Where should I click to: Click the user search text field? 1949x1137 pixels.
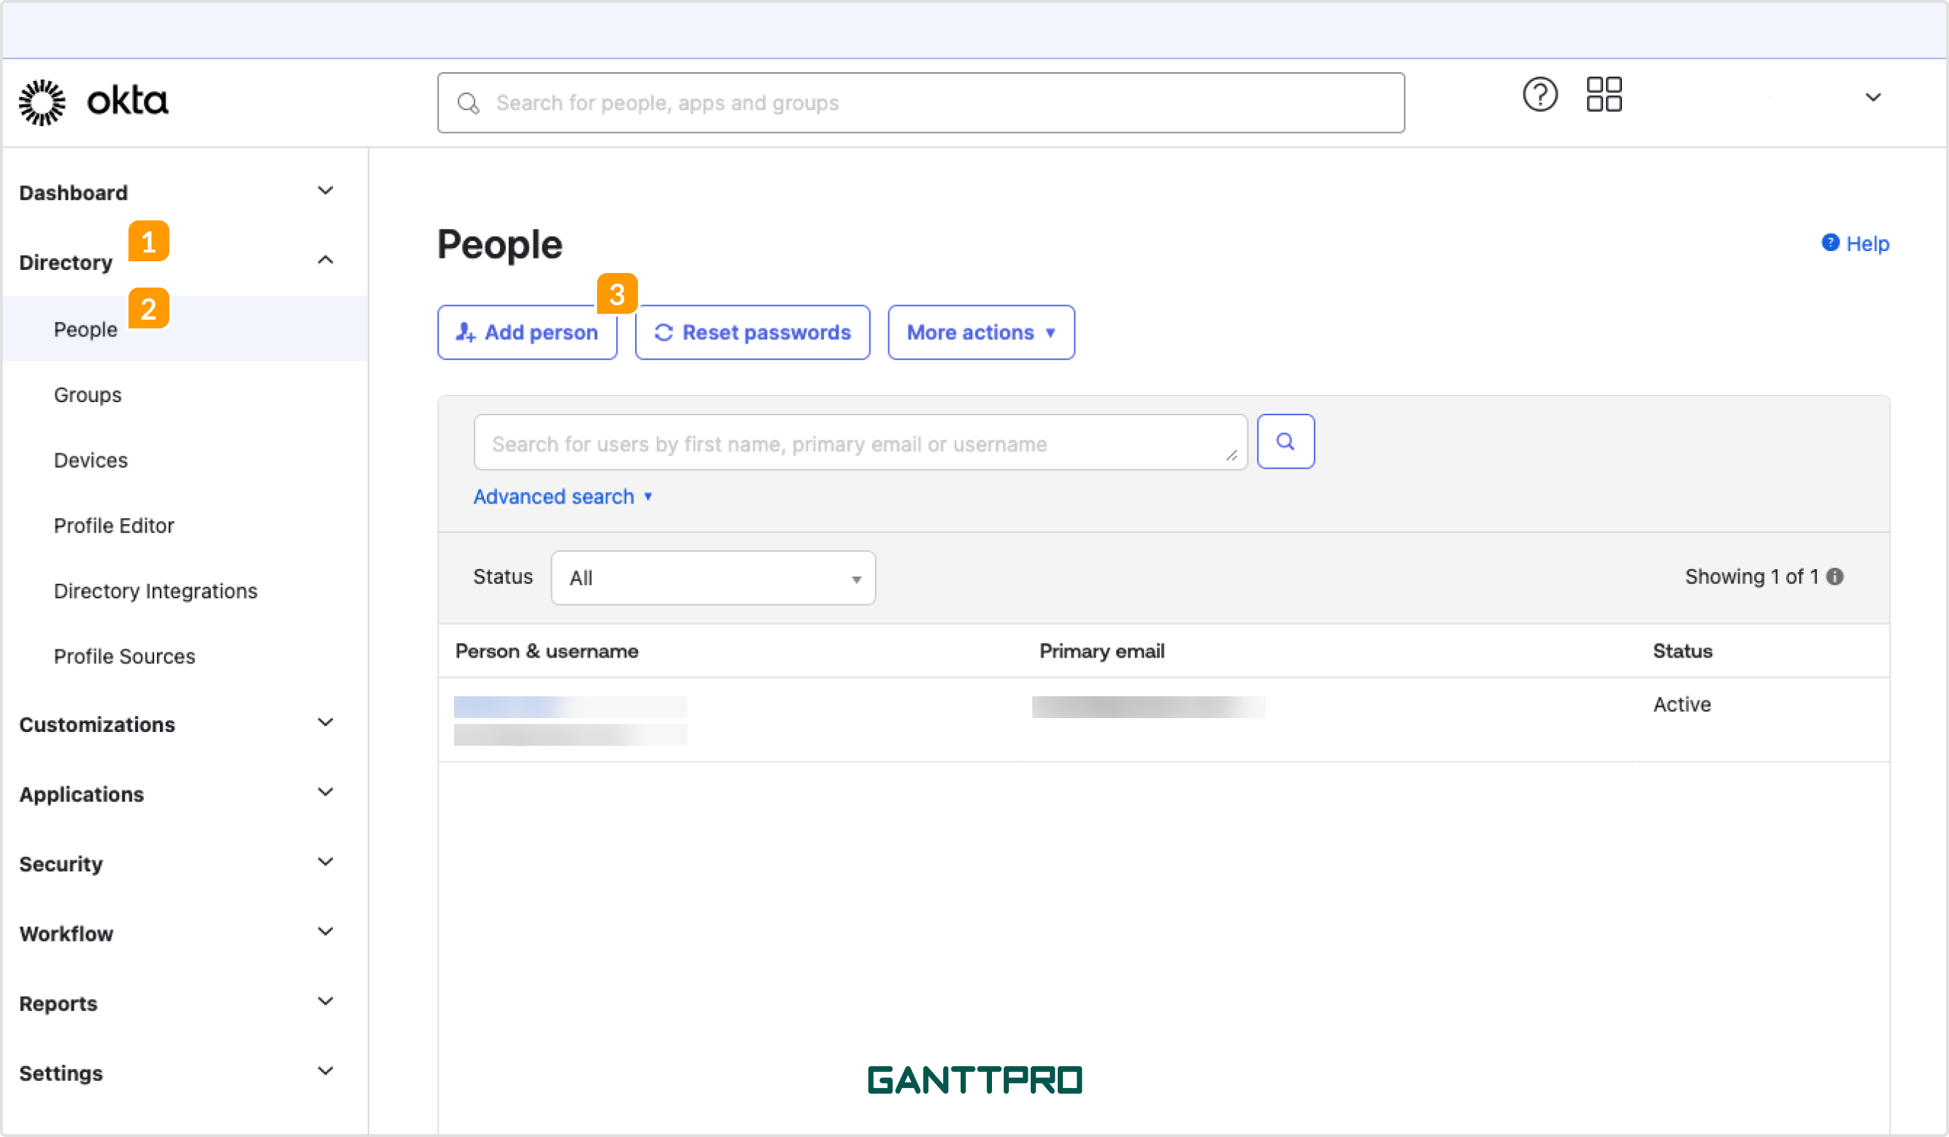point(860,442)
